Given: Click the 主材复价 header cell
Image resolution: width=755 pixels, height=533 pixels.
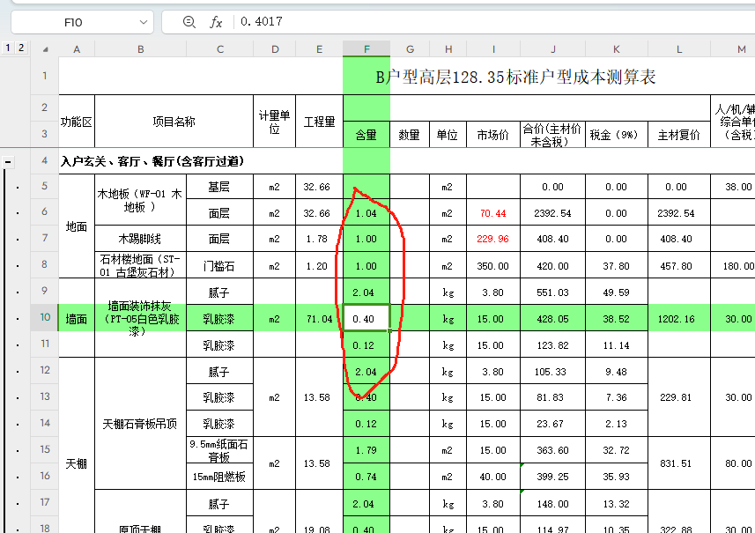Looking at the screenshot, I should pyautogui.click(x=679, y=135).
